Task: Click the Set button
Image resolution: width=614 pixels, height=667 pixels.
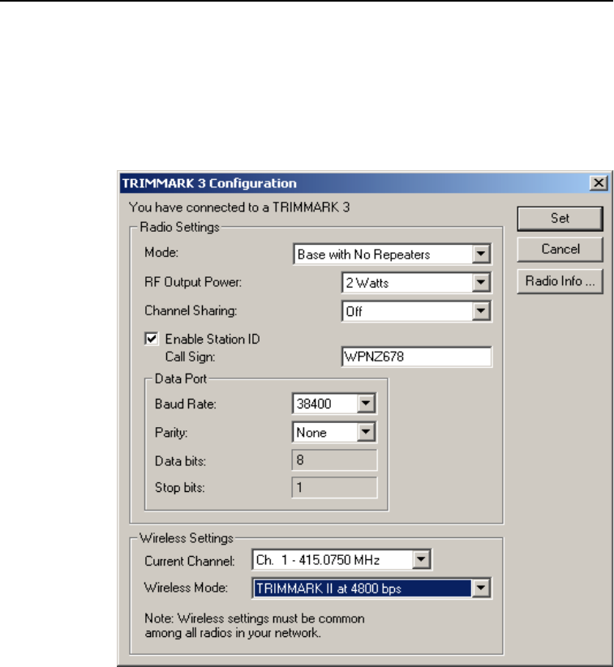Action: tap(560, 219)
